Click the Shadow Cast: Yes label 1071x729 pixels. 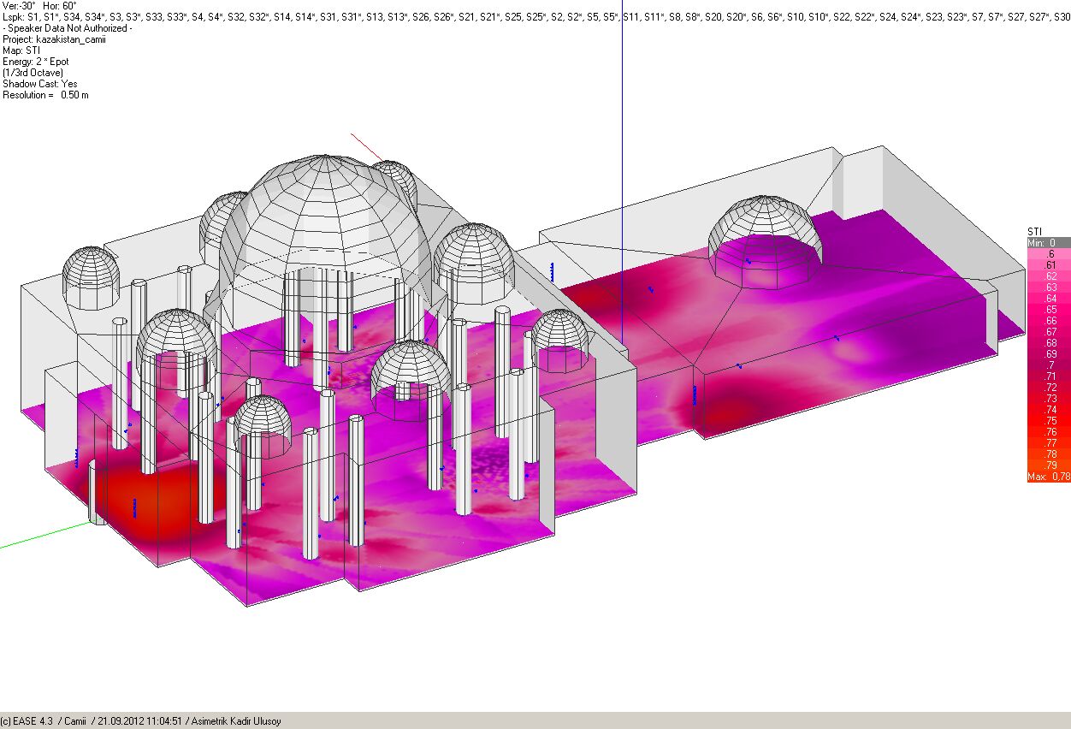[x=39, y=84]
